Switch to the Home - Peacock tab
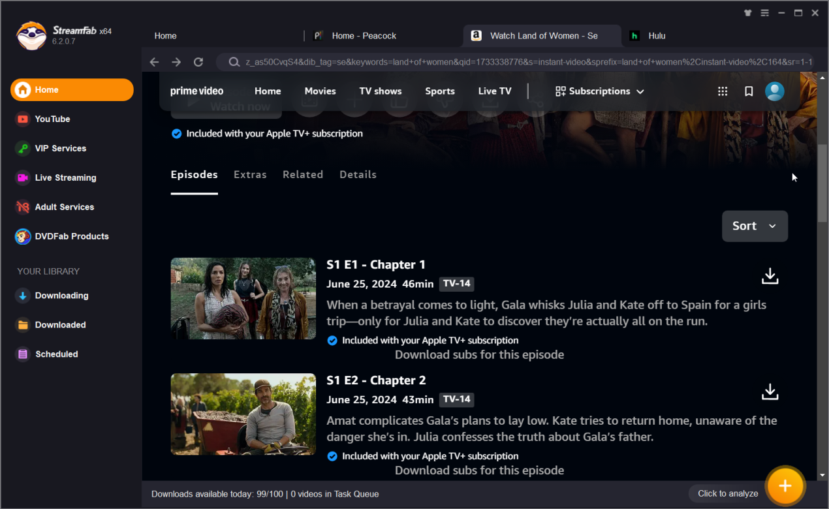The height and width of the screenshot is (509, 829). [x=364, y=36]
